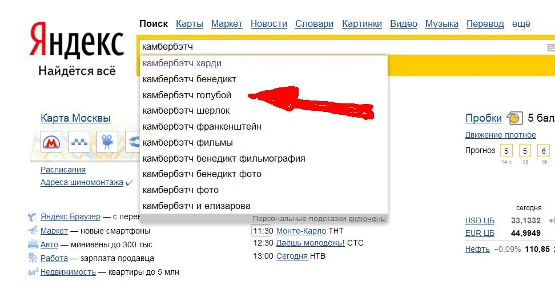Select suggestion камбербэтч бенедикт фильмография
Screen dimensions: 555x285
point(264,158)
